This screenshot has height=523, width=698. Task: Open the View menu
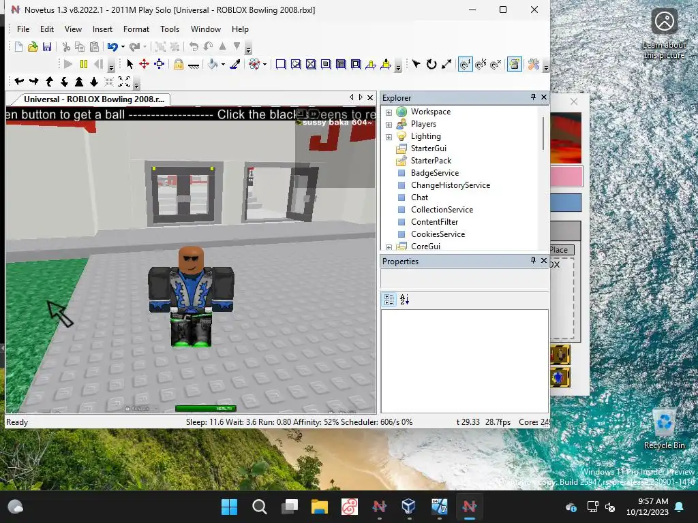[x=73, y=29]
